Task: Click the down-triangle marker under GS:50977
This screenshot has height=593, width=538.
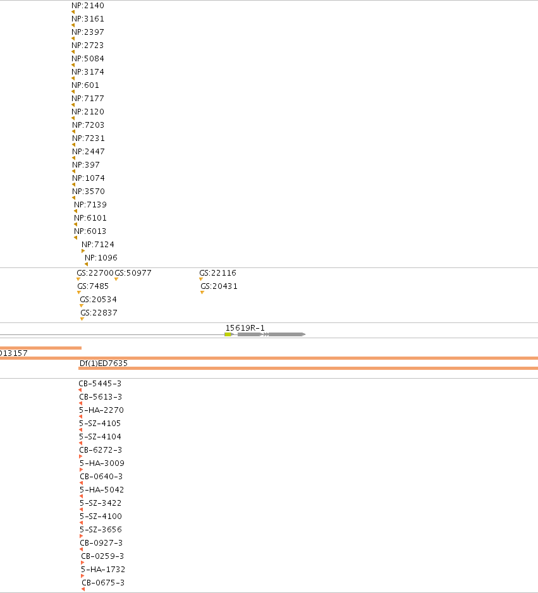Action: tap(116, 279)
